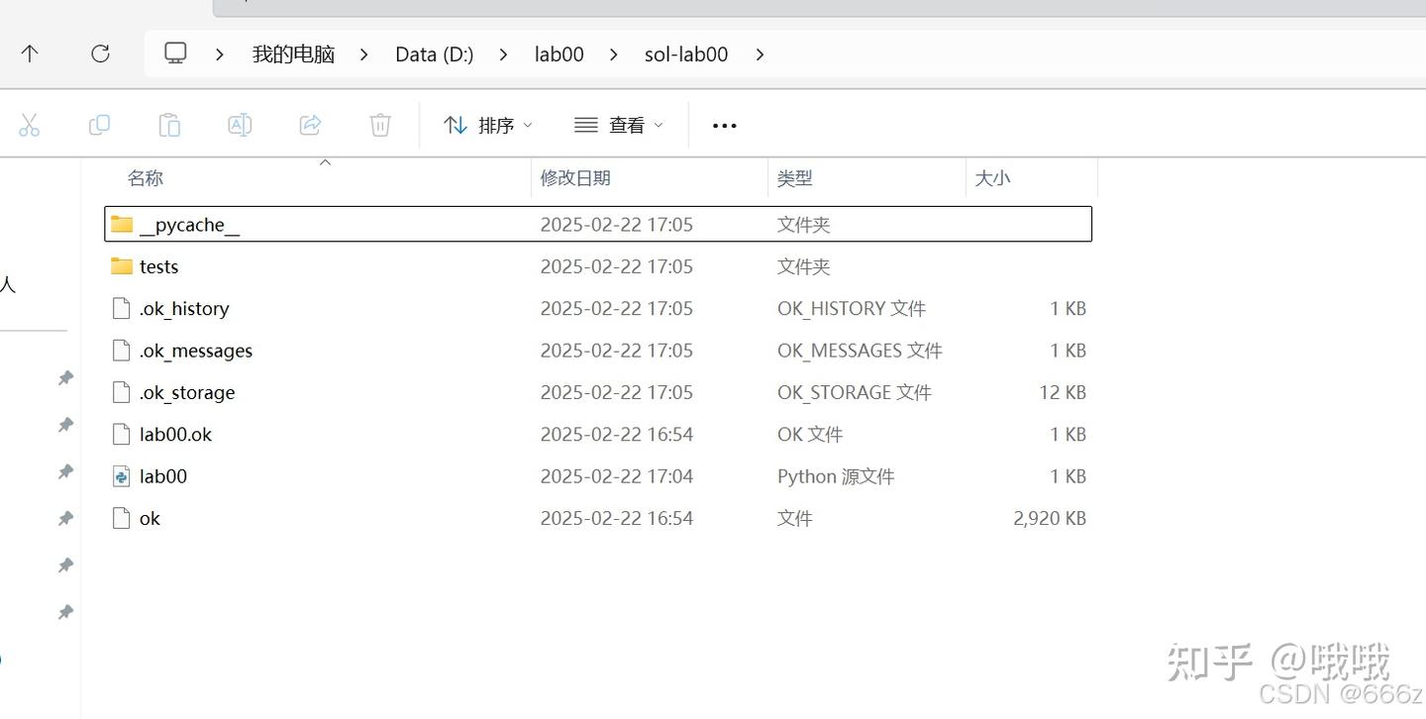
Task: Select the lab00 Python source file
Action: (162, 476)
